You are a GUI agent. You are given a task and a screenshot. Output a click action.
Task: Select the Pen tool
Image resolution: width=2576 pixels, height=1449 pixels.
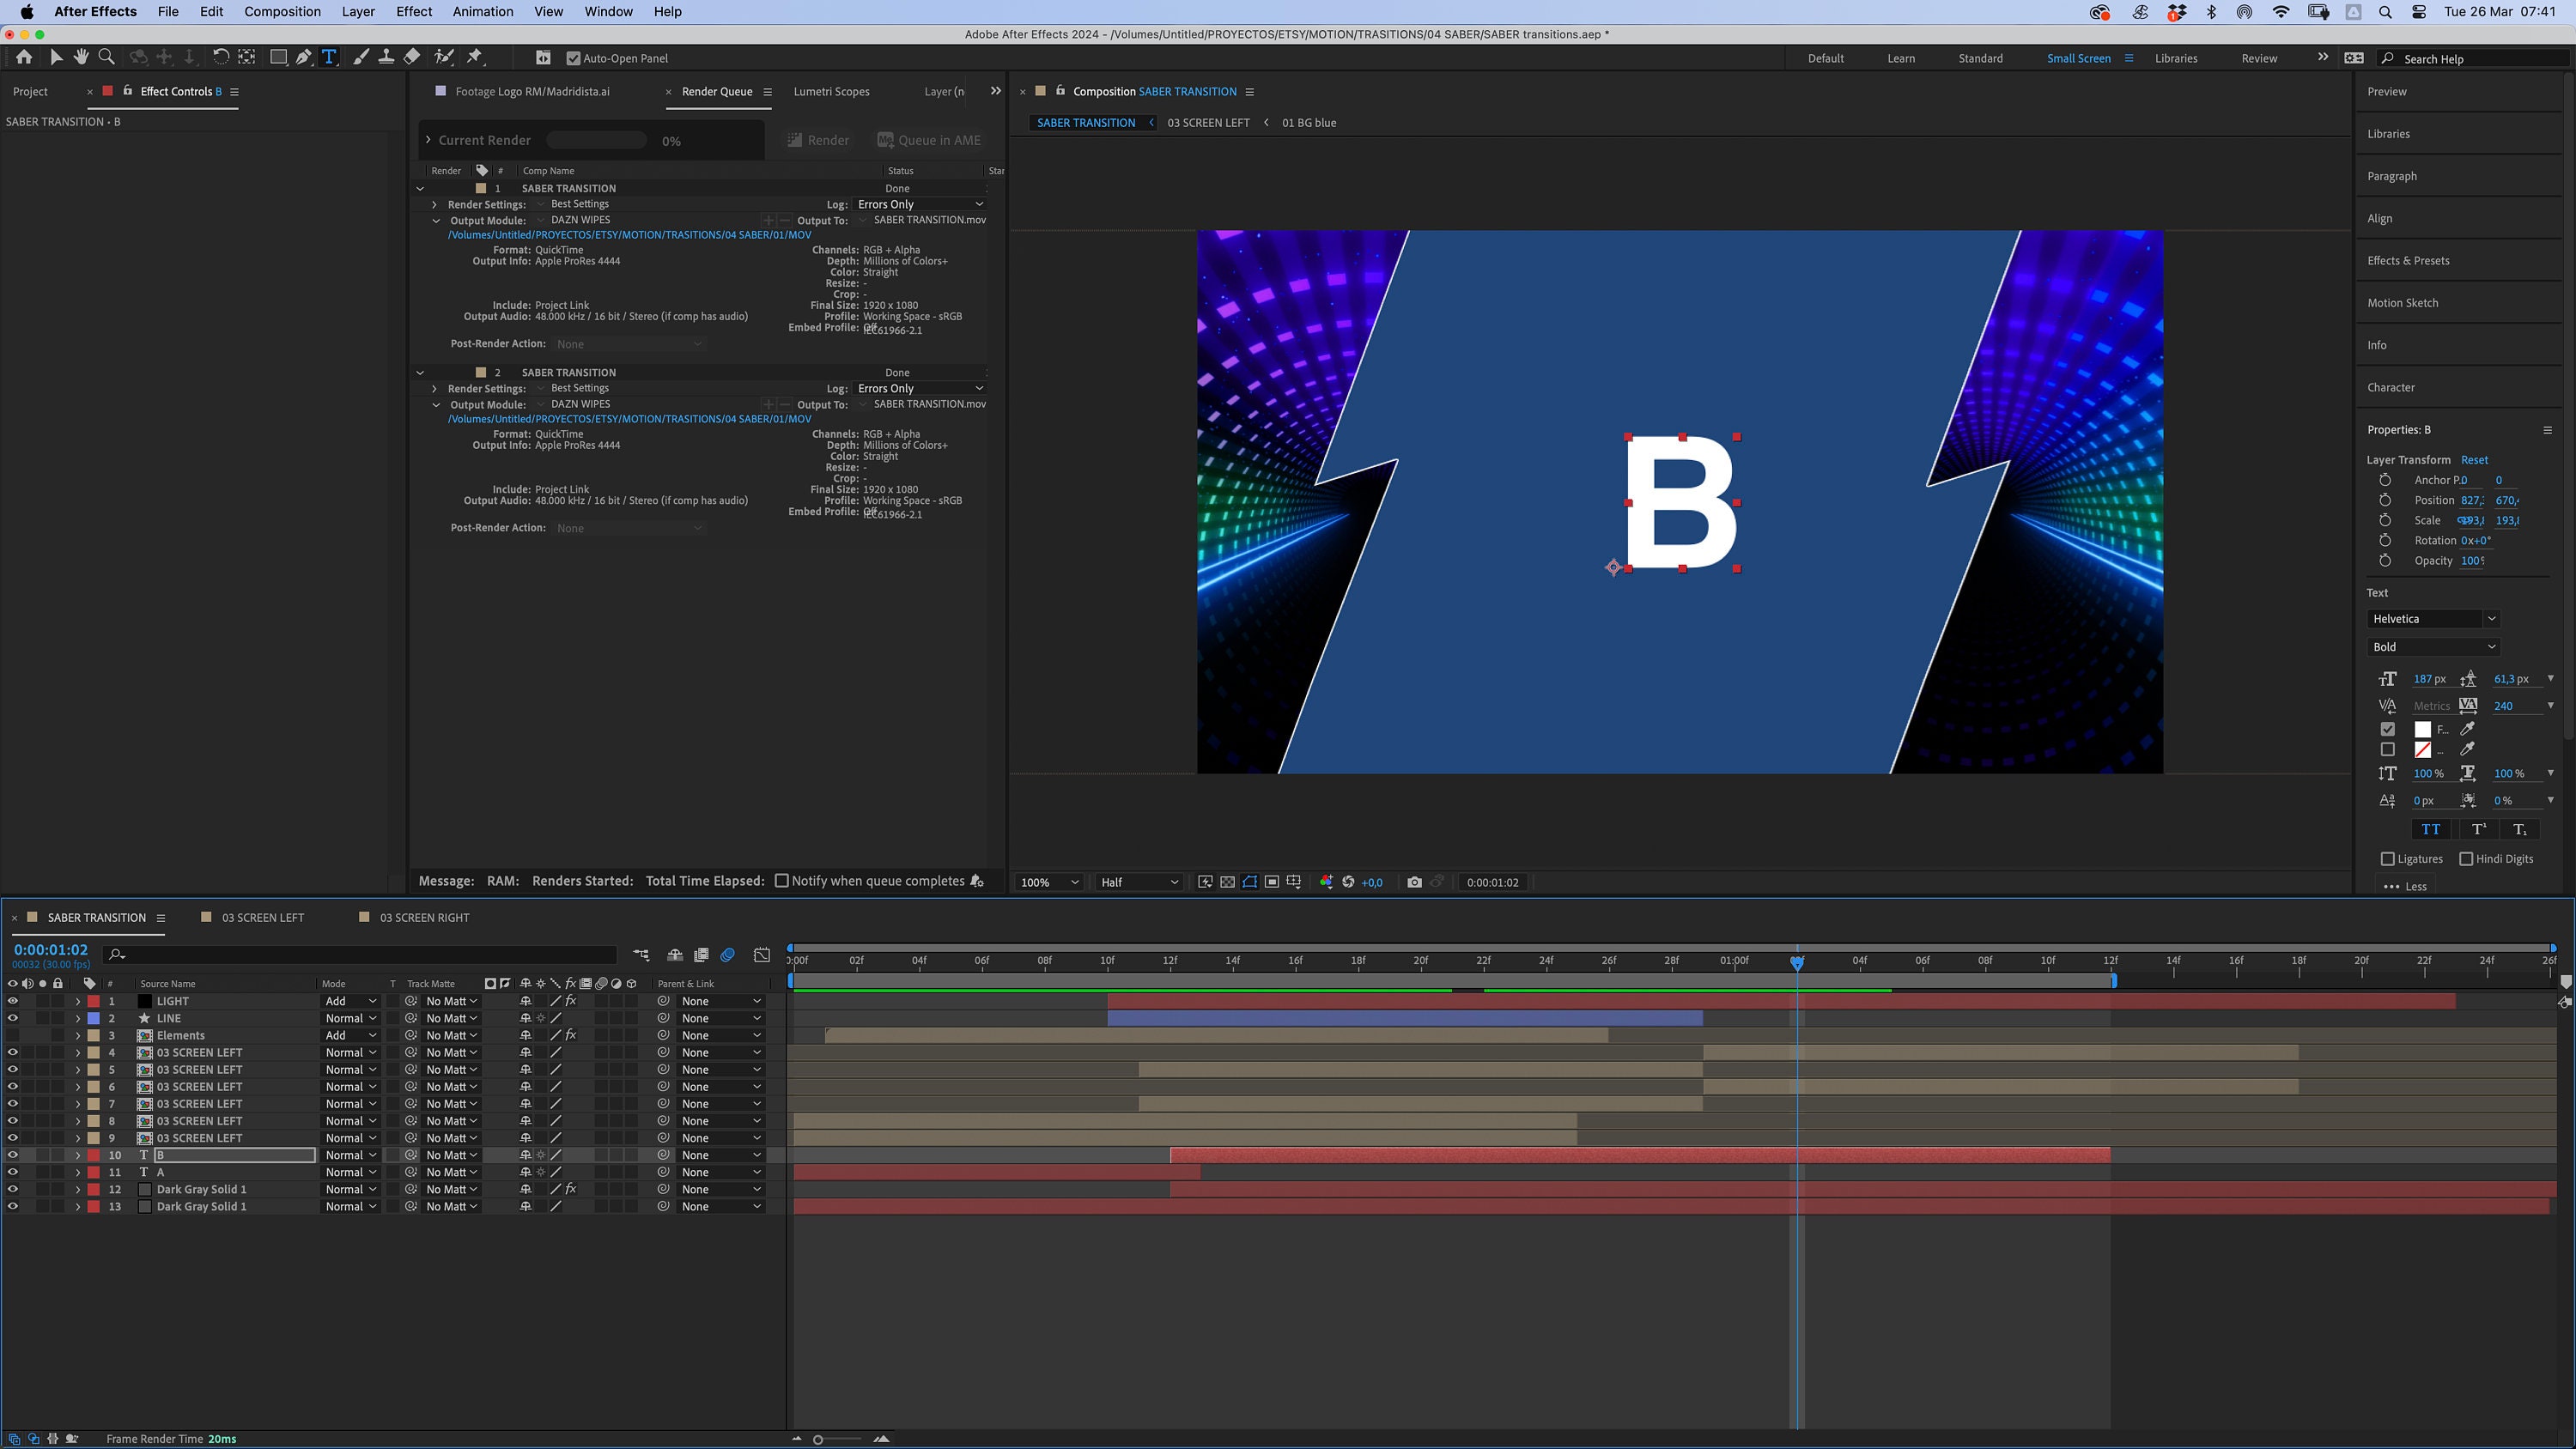coord(303,57)
